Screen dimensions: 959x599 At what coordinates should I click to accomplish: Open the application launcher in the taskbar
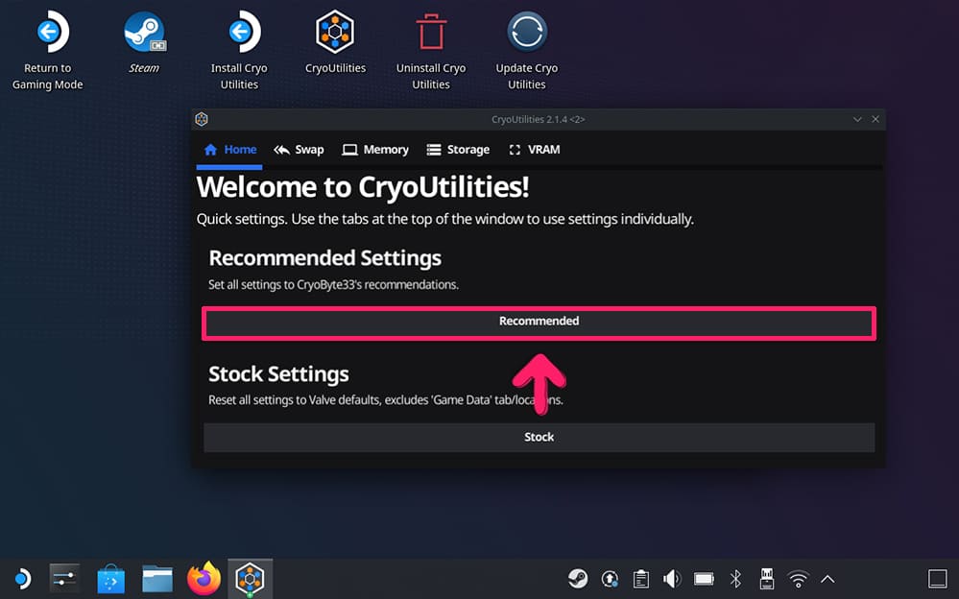click(23, 579)
